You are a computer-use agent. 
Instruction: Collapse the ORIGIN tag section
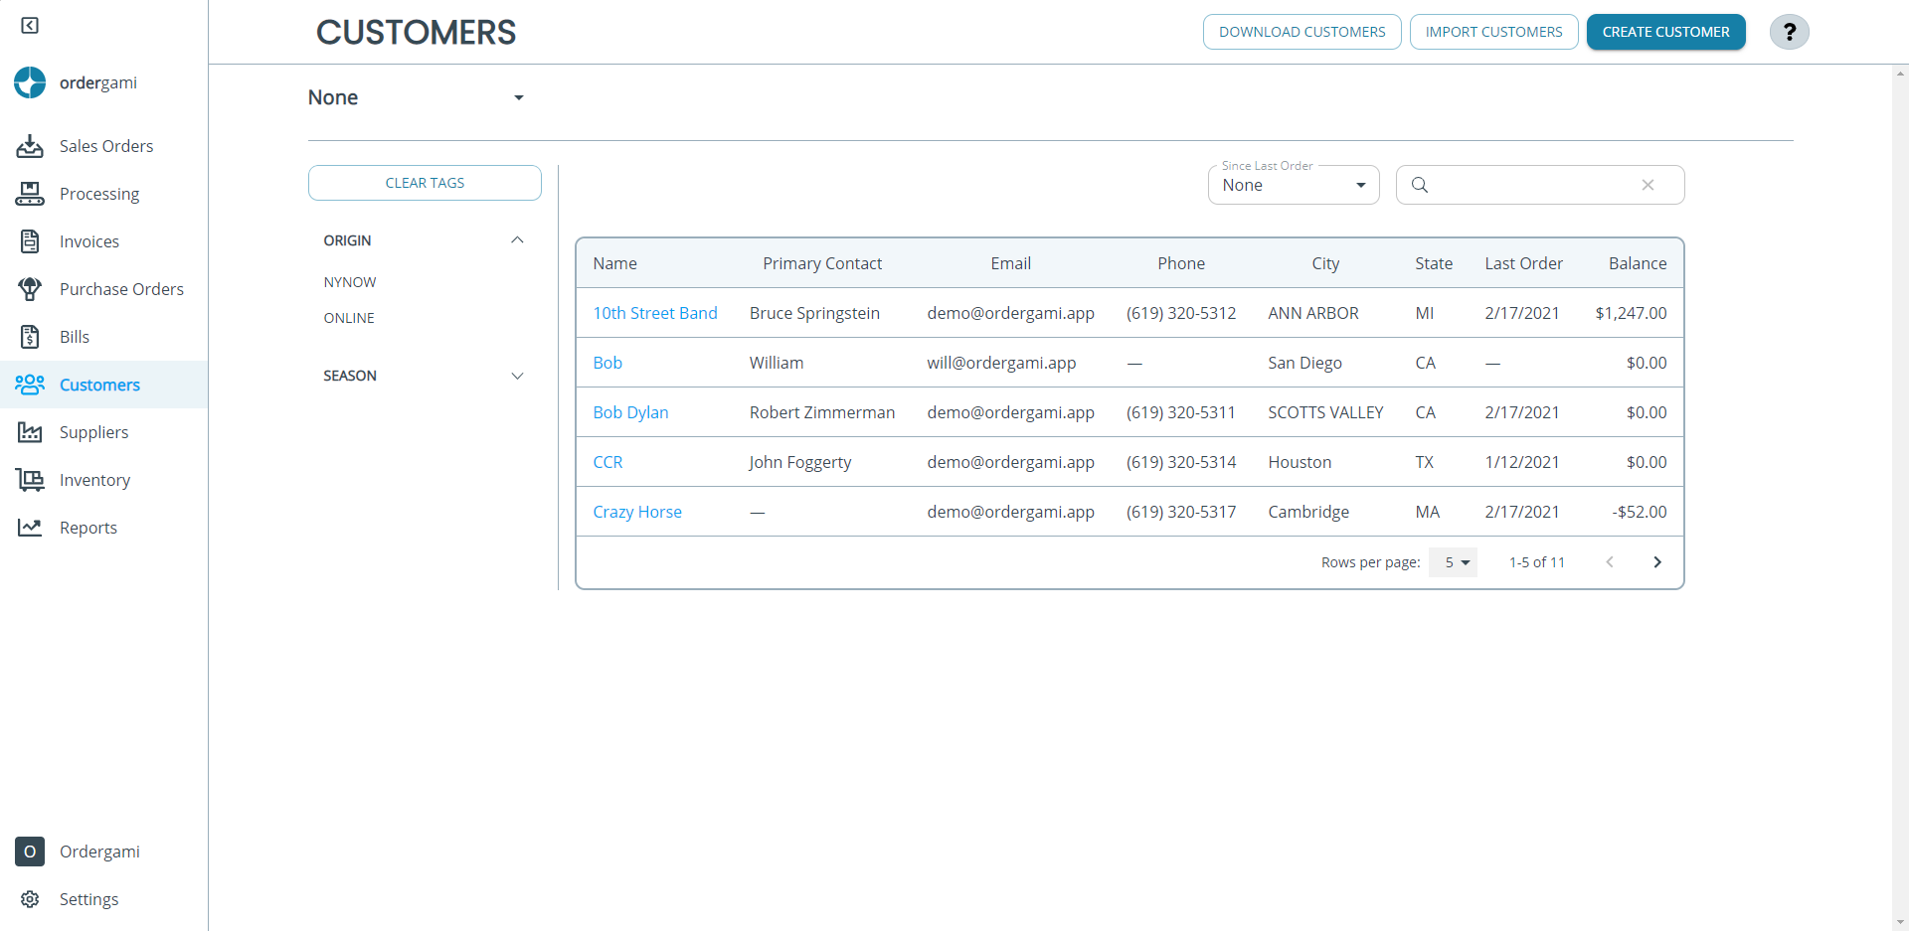pos(517,240)
